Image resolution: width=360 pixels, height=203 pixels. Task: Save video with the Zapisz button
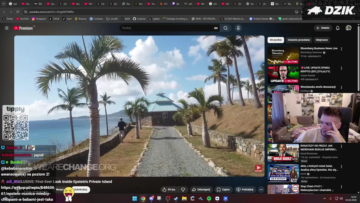(223, 189)
